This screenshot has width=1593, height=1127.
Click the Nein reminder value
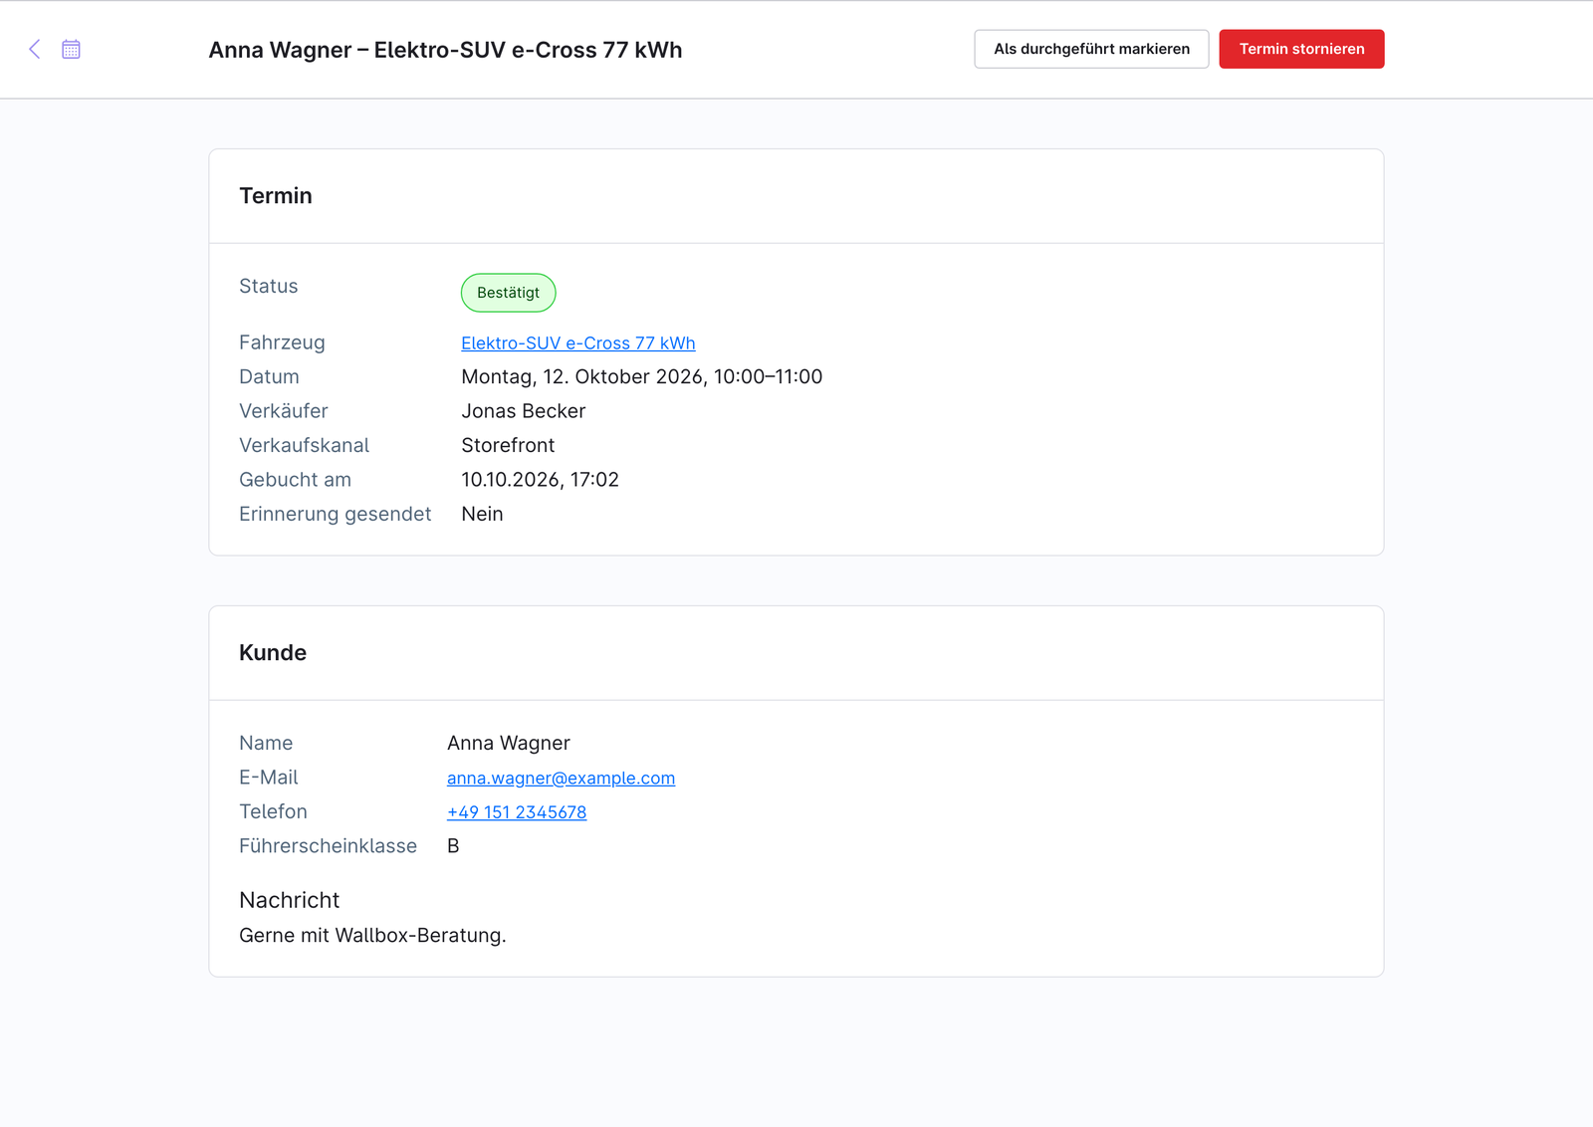[482, 514]
